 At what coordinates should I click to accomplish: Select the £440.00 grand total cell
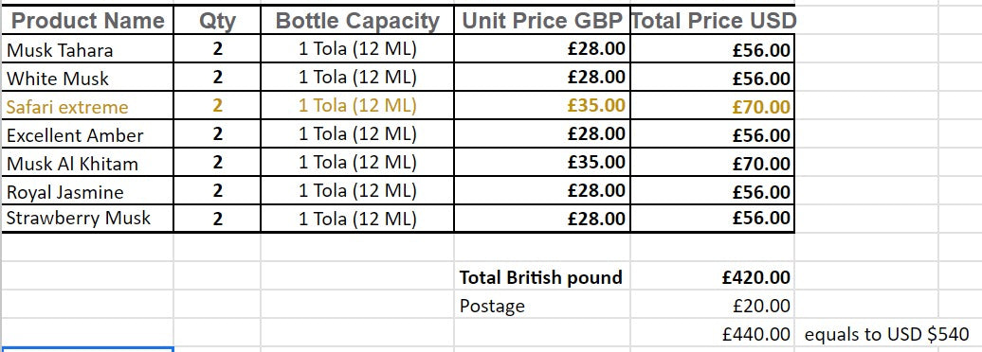click(713, 333)
